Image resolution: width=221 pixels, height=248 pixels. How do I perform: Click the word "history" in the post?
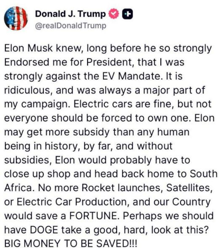click(62, 146)
